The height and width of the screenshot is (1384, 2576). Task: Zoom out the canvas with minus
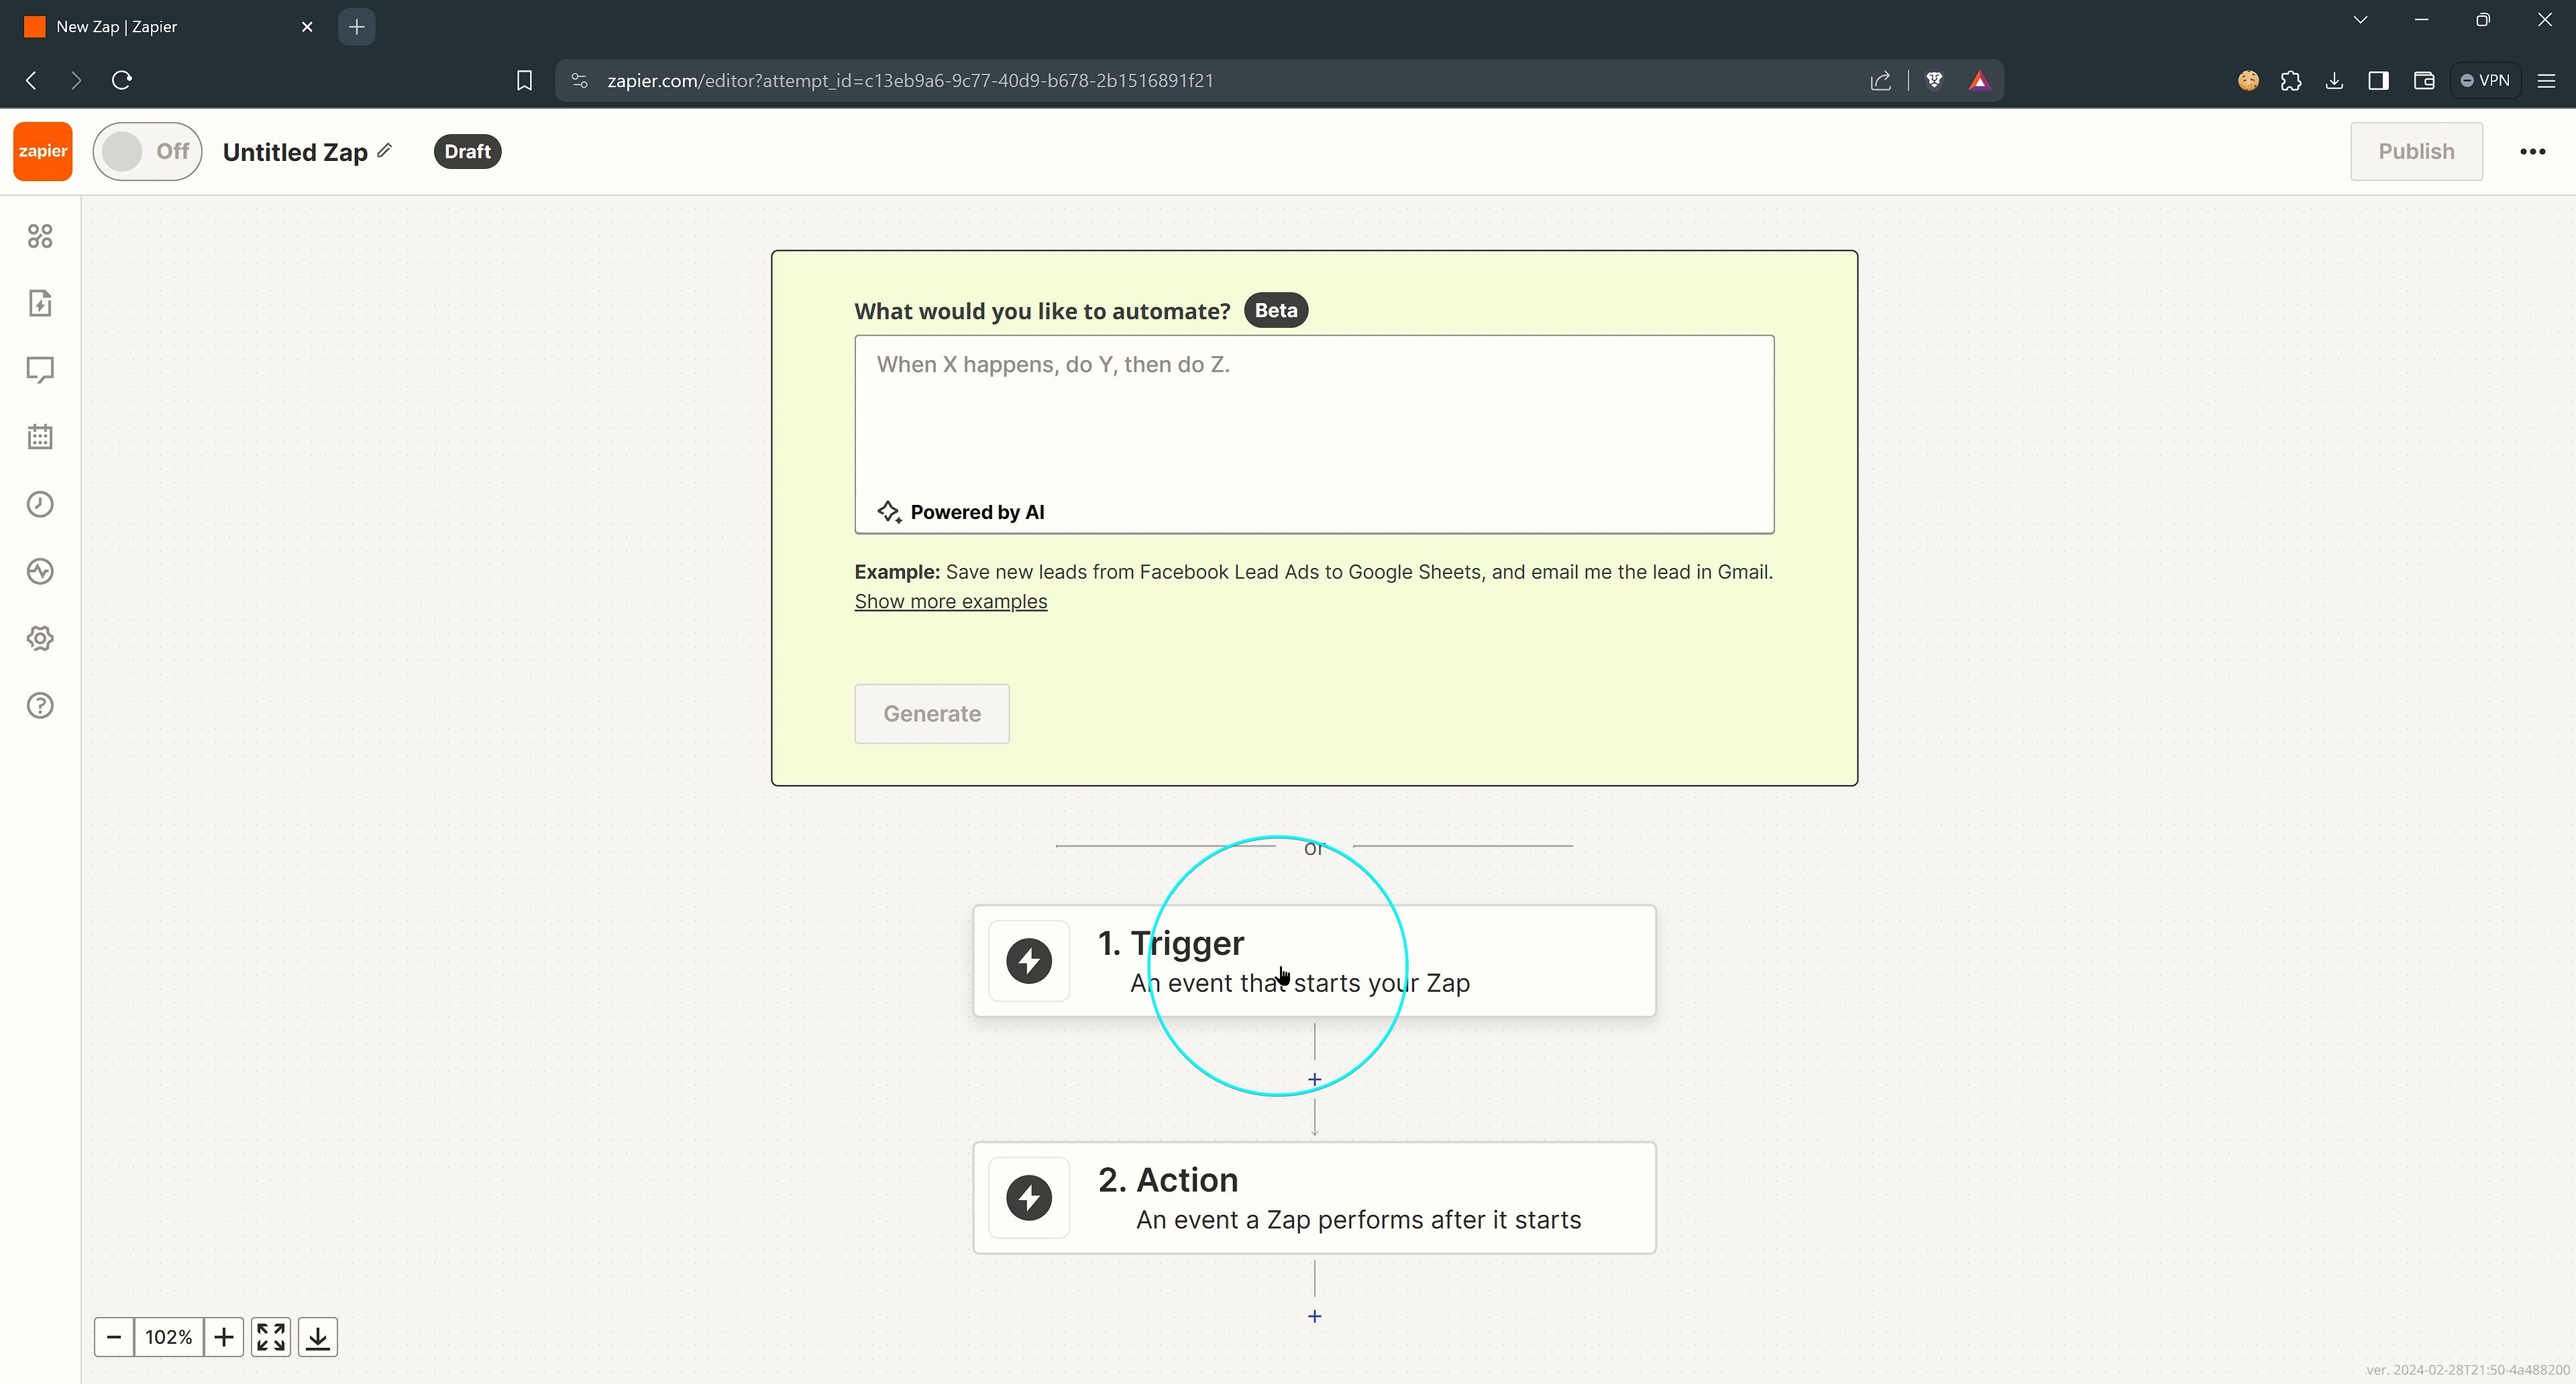pos(114,1337)
